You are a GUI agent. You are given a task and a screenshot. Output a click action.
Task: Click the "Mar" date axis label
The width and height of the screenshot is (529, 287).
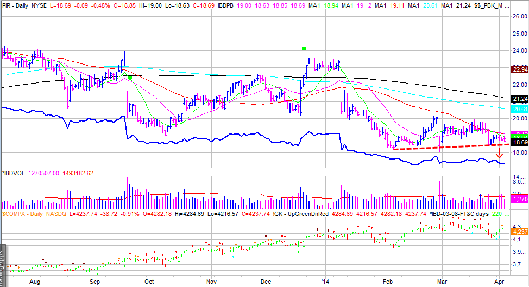coord(442,282)
